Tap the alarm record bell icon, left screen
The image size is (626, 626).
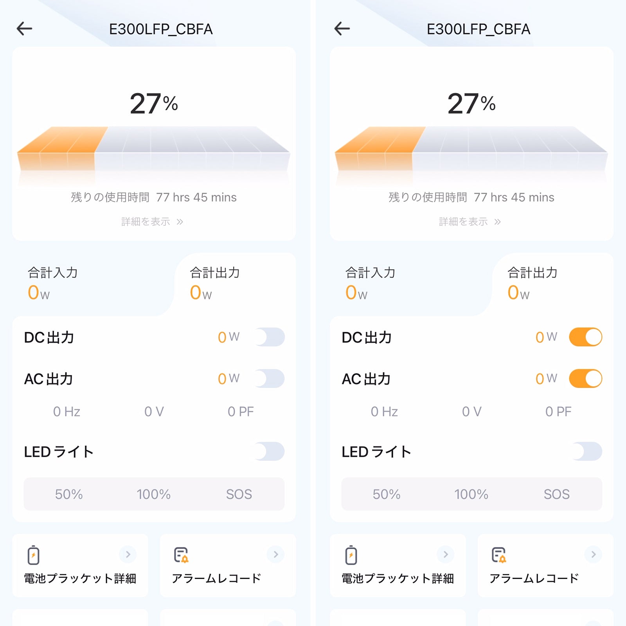click(x=181, y=555)
